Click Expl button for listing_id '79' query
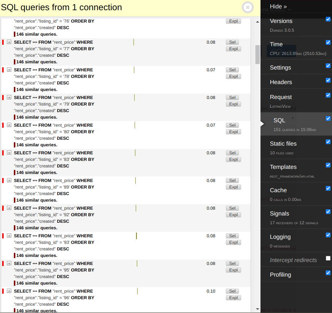Viewport: 332px width, 313px height. click(x=233, y=104)
